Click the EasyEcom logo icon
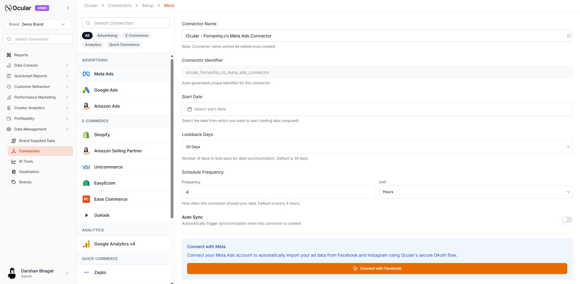Image resolution: width=580 pixels, height=284 pixels. click(86, 183)
